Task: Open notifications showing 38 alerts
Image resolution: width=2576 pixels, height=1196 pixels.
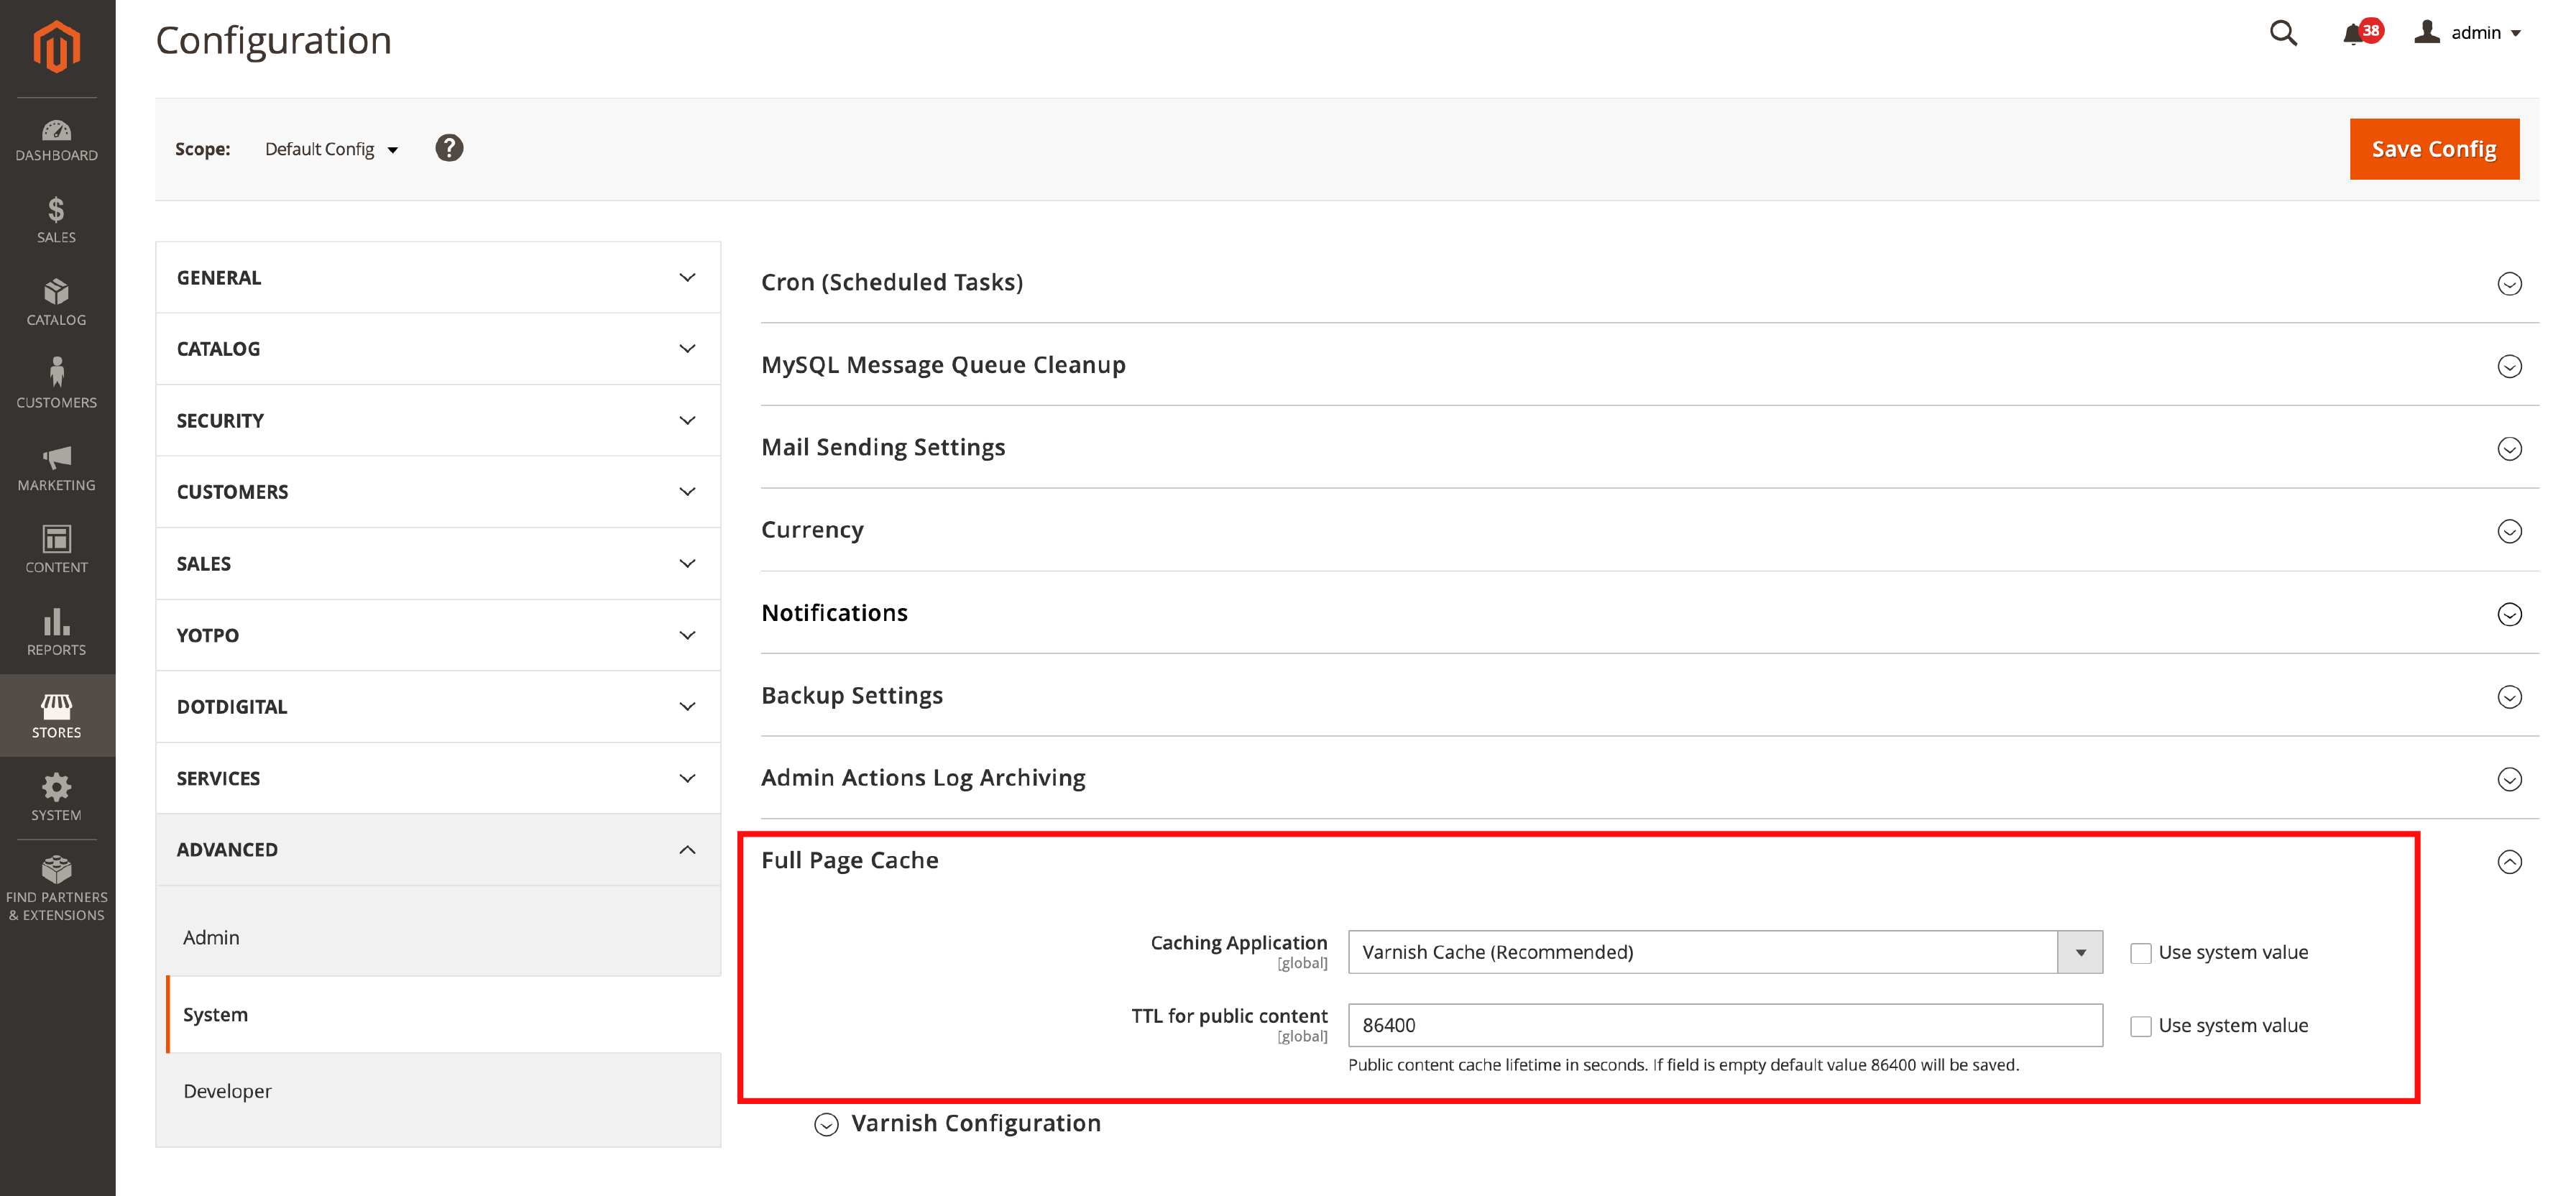Action: click(2357, 33)
